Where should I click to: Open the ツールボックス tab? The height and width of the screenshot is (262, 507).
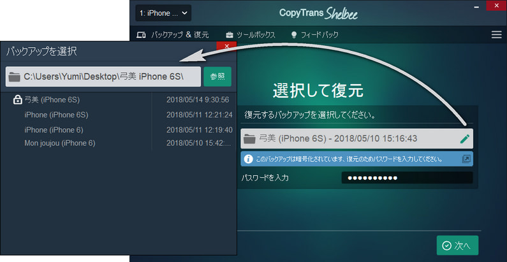[251, 35]
